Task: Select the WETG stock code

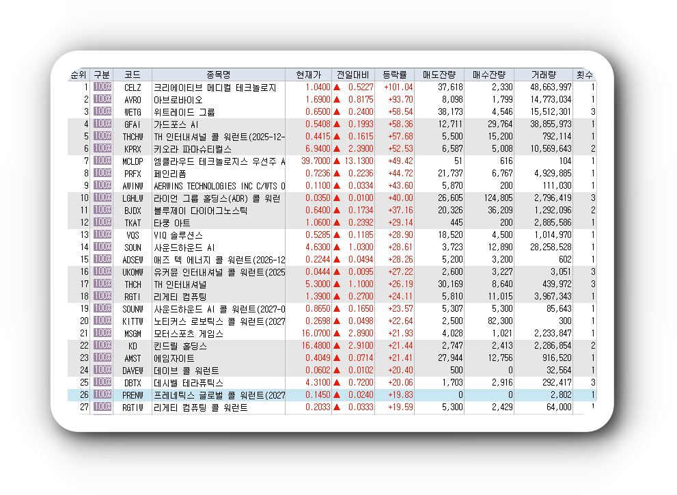Action: click(x=133, y=112)
